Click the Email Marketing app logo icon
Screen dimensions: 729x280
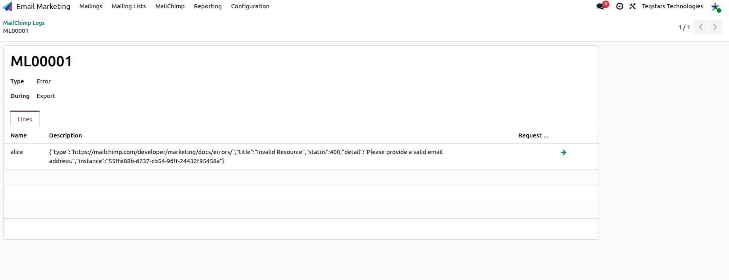click(x=8, y=7)
